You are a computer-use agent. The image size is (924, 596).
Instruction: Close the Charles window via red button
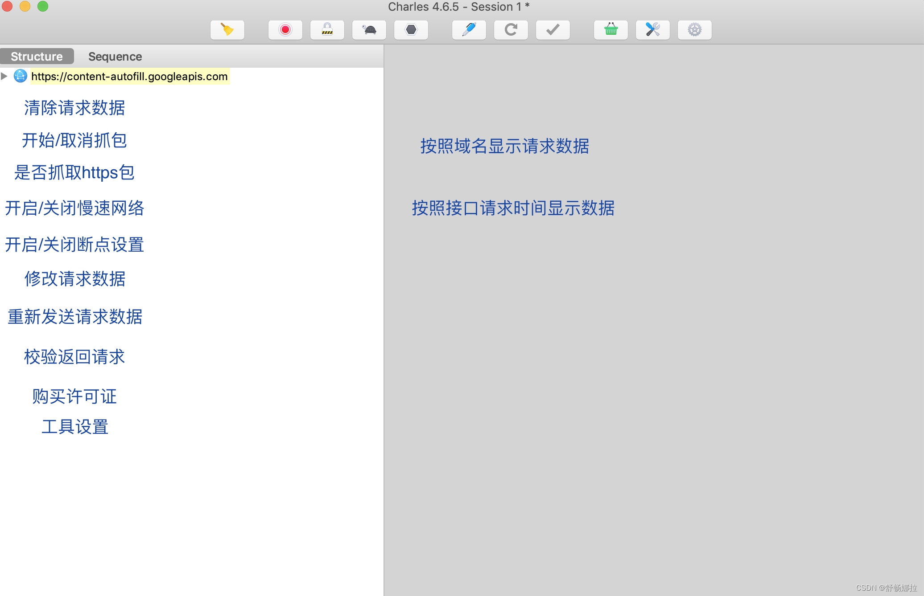pos(7,6)
